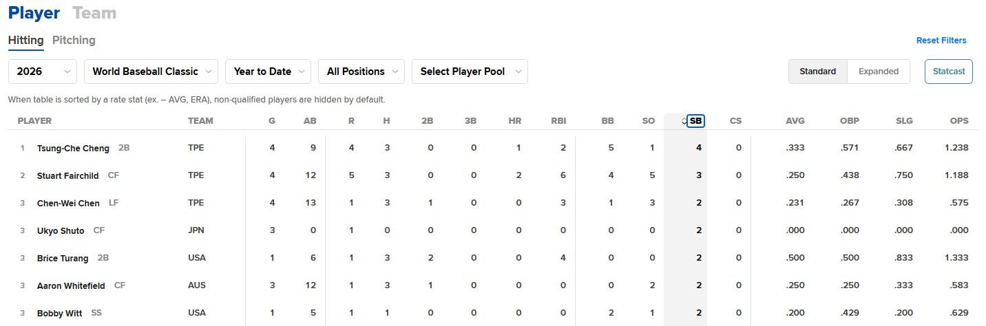Sort by RBI column header
This screenshot has width=986, height=326.
pos(558,121)
